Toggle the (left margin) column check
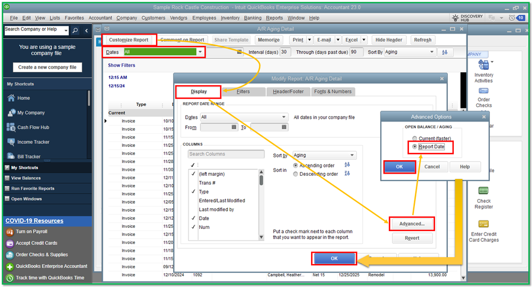Viewport: 532px width, 287px height. [193, 174]
